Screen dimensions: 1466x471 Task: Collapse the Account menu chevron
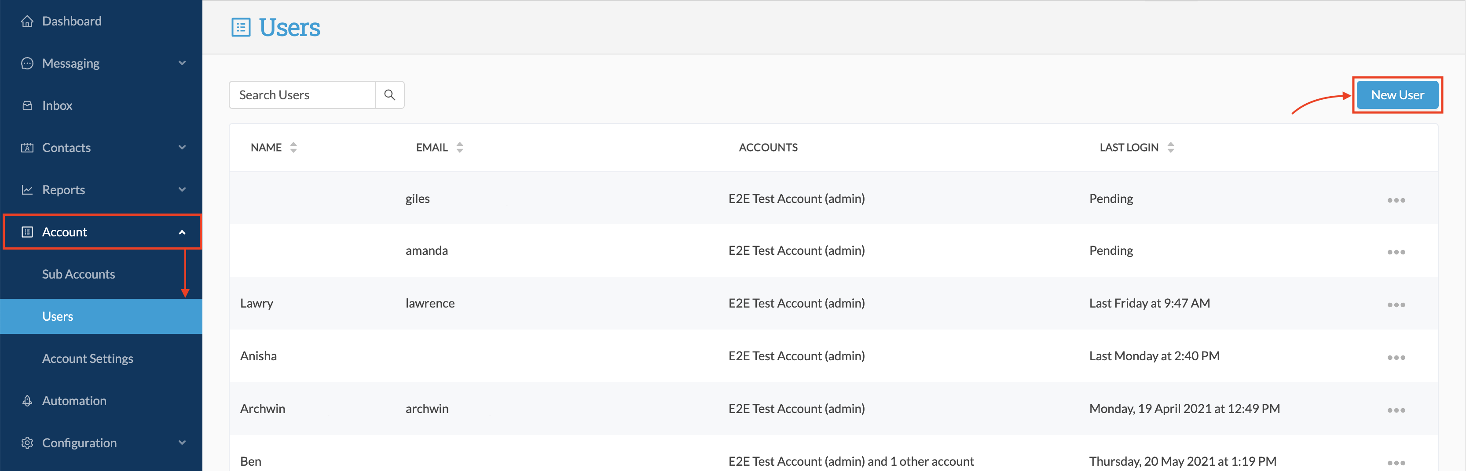(x=182, y=232)
